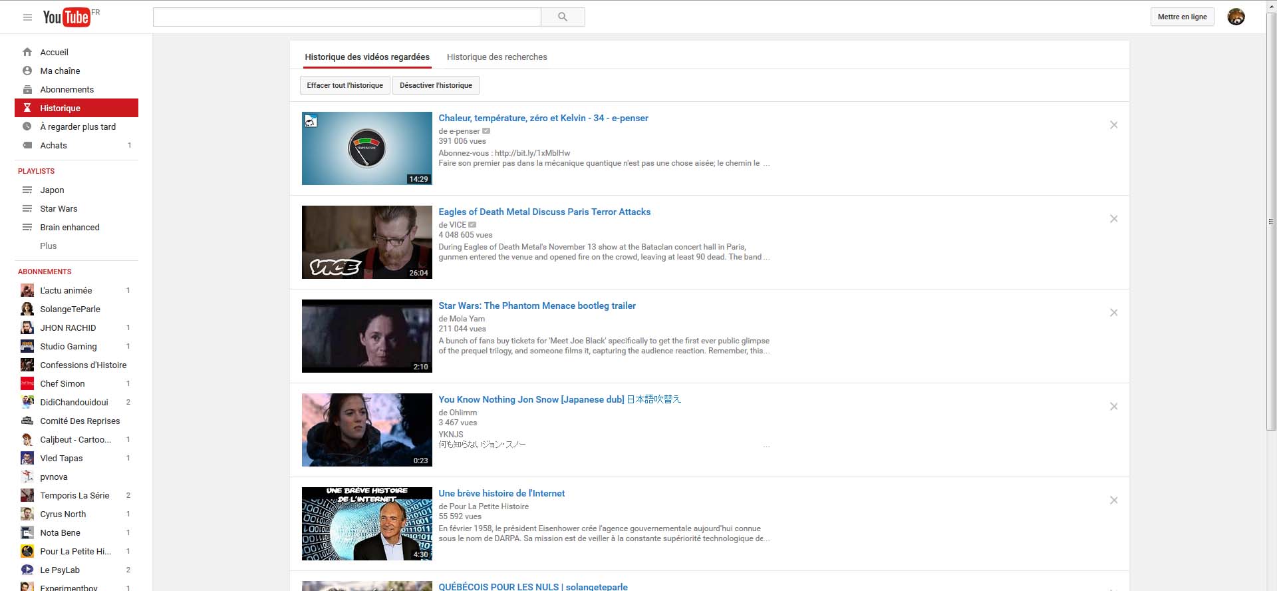Open À regarder plus tard clock icon
Image resolution: width=1277 pixels, height=591 pixels.
click(x=27, y=126)
